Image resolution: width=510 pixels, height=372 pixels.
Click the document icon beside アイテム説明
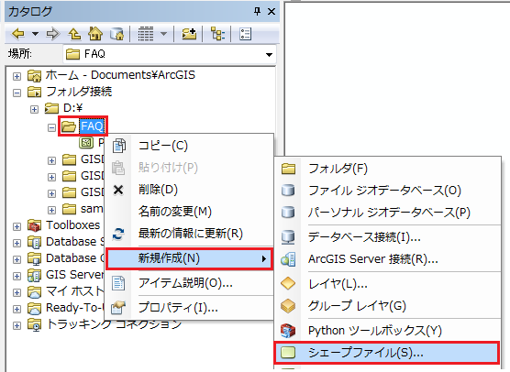pos(118,283)
